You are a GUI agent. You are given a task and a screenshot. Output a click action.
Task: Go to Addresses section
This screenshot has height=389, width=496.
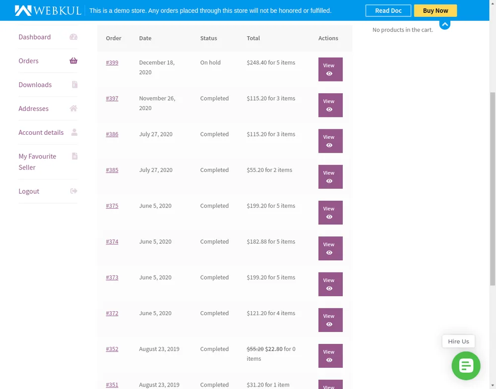coord(34,109)
